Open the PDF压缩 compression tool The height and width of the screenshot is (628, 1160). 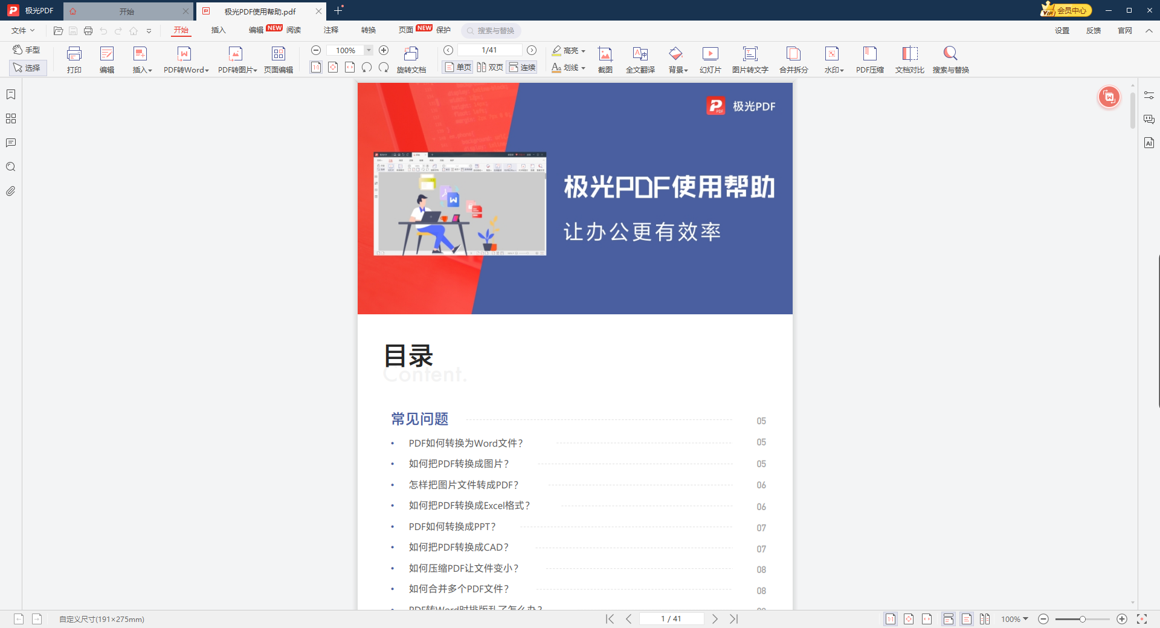pyautogui.click(x=869, y=59)
